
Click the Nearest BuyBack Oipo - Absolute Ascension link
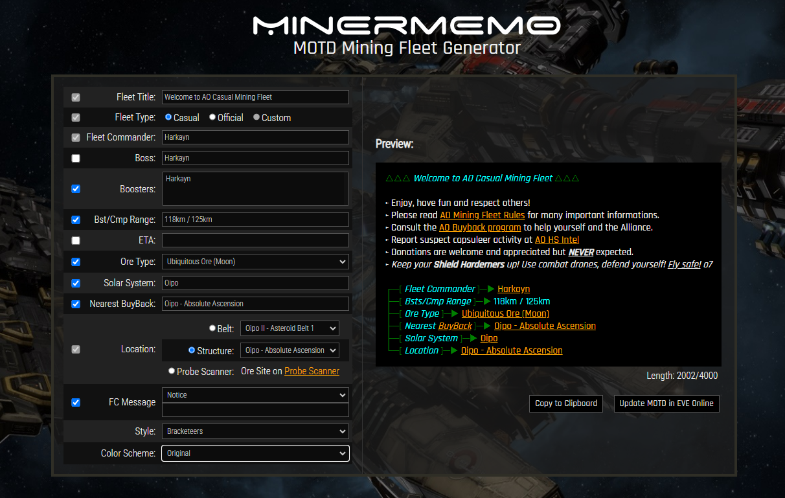(x=545, y=326)
